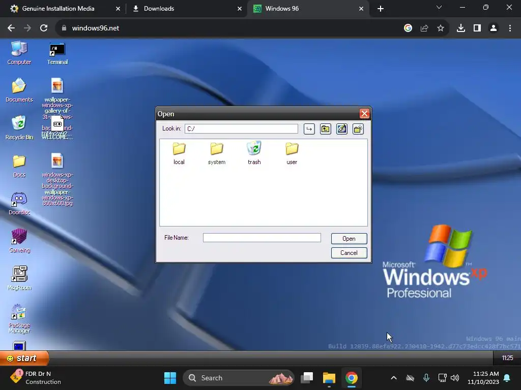Close the Genuine Installation Media tab
Image resolution: width=521 pixels, height=390 pixels.
coord(118,9)
